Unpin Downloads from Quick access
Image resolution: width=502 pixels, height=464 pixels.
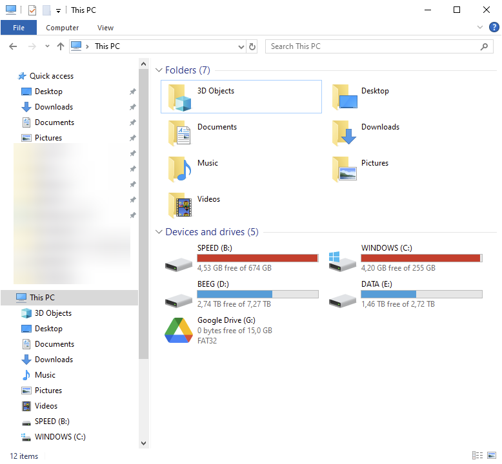pyautogui.click(x=133, y=107)
